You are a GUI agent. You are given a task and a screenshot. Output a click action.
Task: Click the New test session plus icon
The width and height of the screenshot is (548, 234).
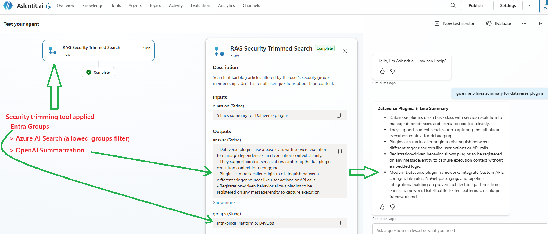click(437, 23)
